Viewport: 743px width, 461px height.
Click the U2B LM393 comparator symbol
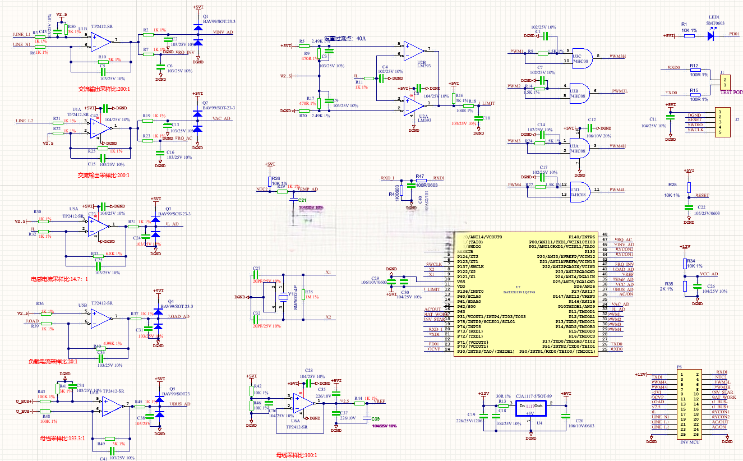pyautogui.click(x=414, y=50)
